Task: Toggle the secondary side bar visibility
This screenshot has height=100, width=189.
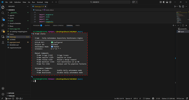Action: click(x=170, y=2)
